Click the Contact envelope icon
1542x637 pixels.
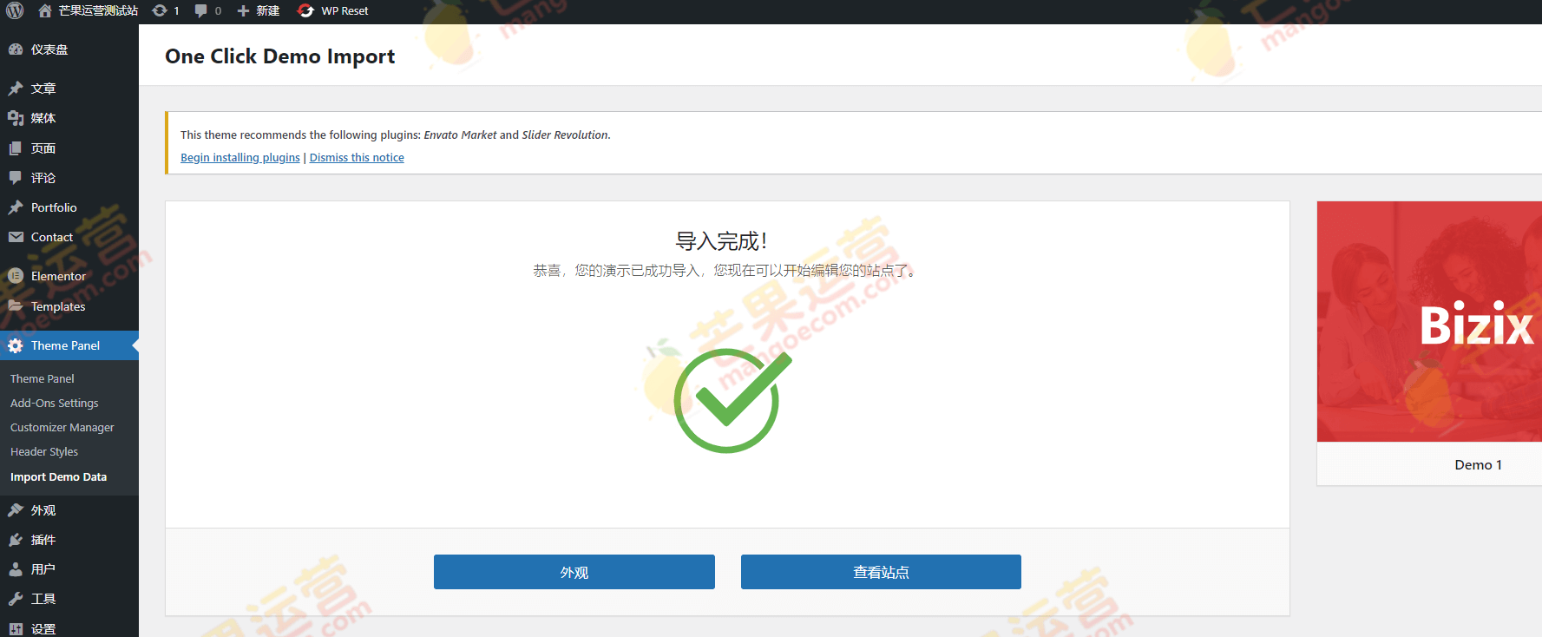tap(16, 237)
